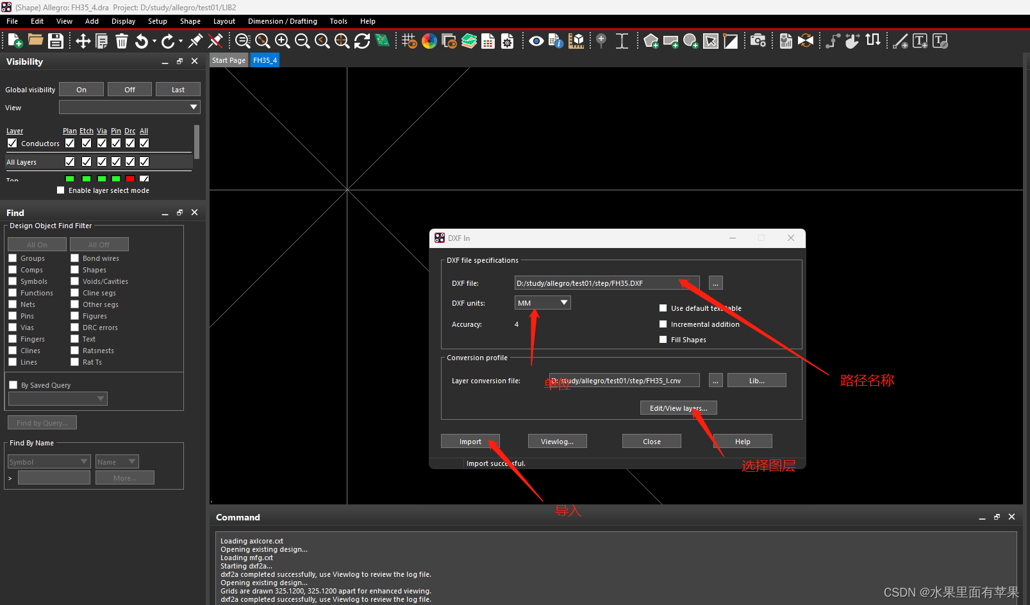Click the Add Rectangle shape icon
The image size is (1030, 605).
tap(670, 41)
